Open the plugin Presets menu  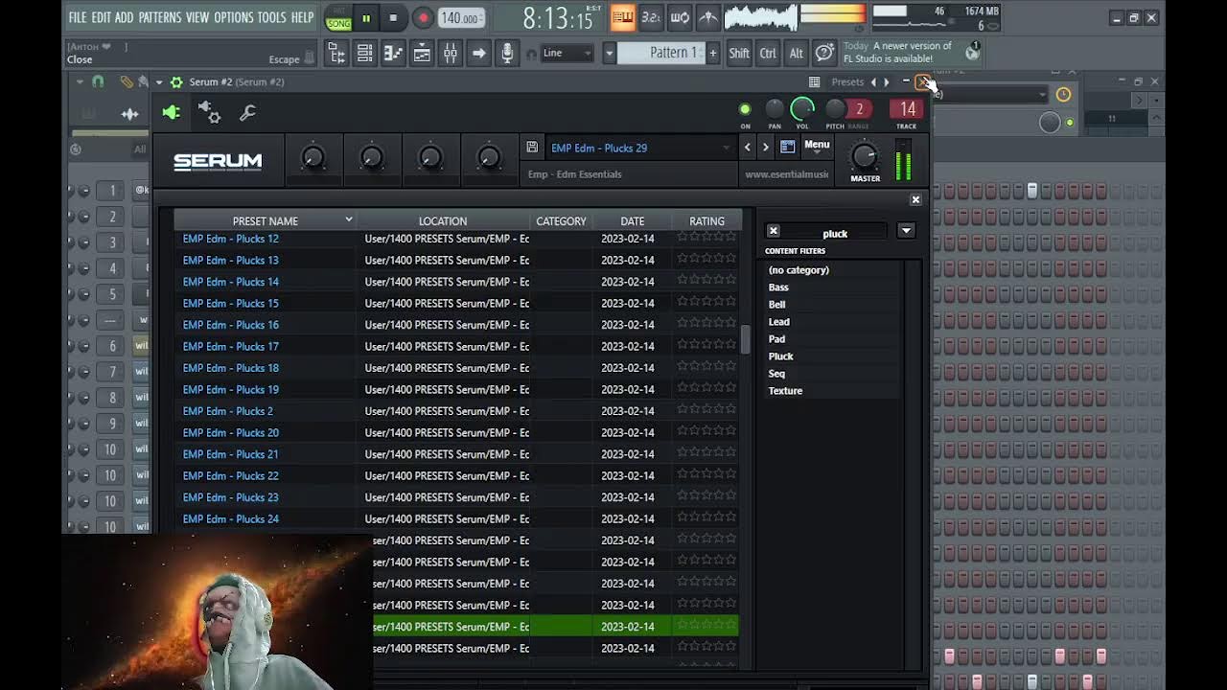point(847,82)
